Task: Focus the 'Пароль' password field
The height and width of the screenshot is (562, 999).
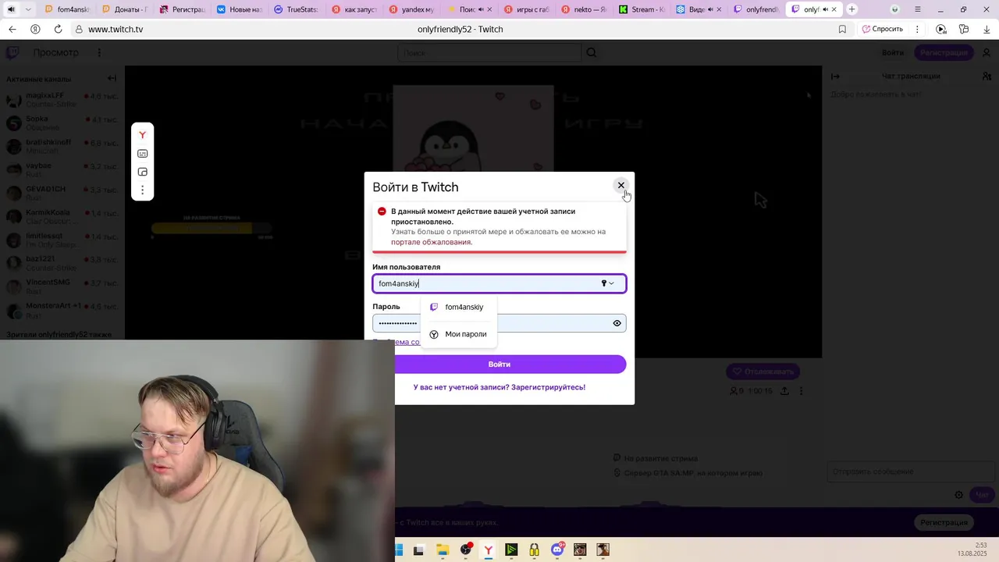Action: (x=499, y=323)
